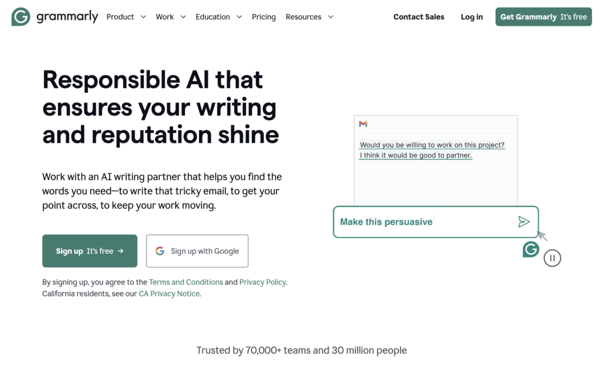Expand the Education menu
Screen dimensions: 603x374
[218, 17]
